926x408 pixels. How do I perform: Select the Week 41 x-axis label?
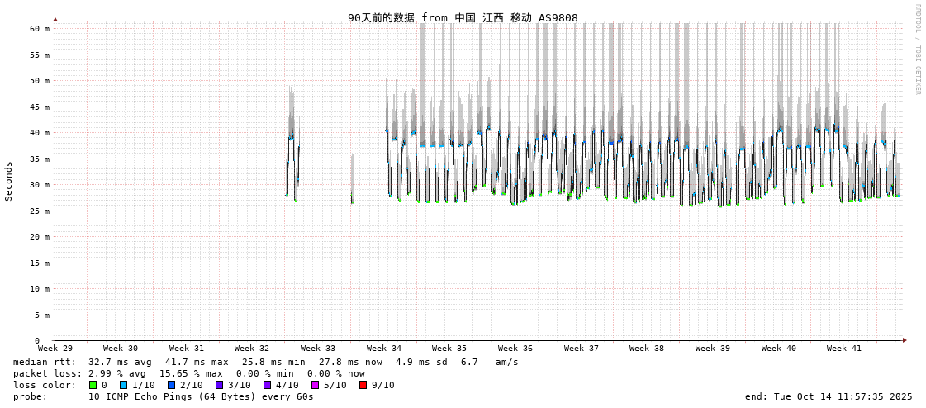844,349
